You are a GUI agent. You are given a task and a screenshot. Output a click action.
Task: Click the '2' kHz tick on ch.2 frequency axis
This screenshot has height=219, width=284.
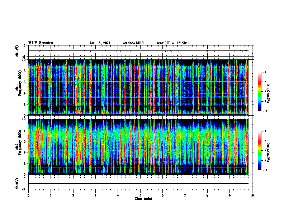[x=25, y=164]
